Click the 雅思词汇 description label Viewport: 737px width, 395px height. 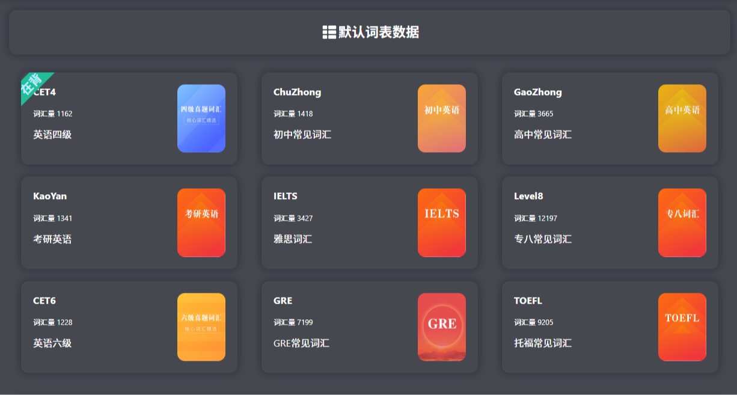pos(293,239)
